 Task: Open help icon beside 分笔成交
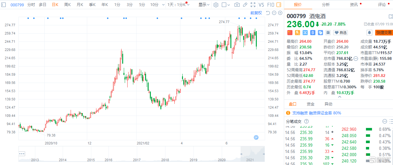(306, 121)
